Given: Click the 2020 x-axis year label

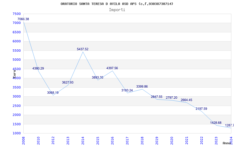Looking at the screenshot, I should pos(172,140).
